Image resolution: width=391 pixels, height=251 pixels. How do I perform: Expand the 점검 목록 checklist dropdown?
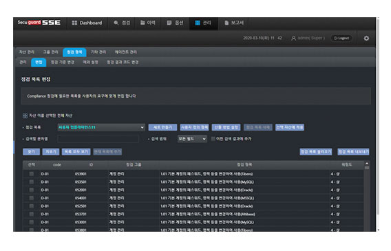click(x=101, y=127)
